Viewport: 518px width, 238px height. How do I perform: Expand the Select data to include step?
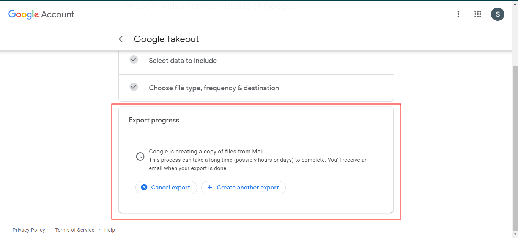coord(183,61)
